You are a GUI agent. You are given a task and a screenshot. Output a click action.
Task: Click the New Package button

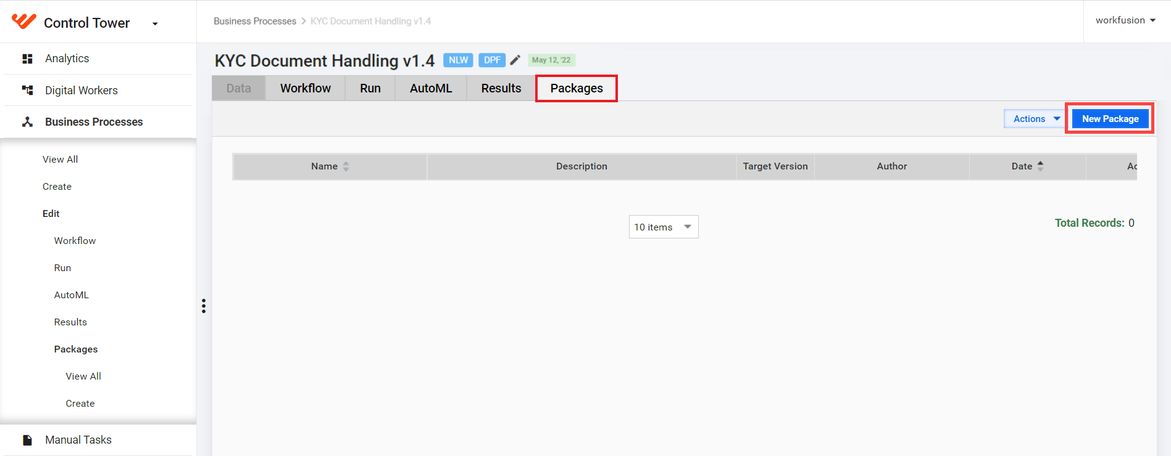pos(1110,119)
